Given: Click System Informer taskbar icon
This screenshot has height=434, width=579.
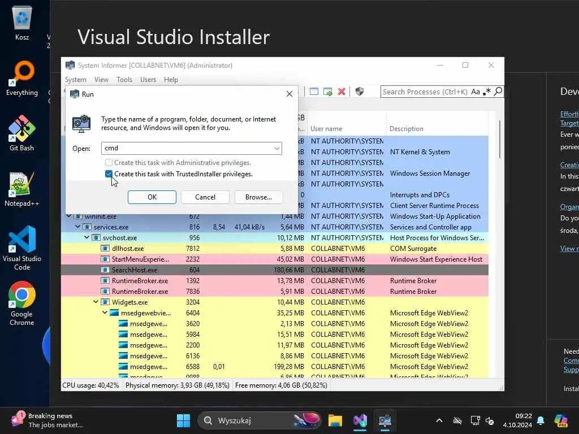Looking at the screenshot, I should [384, 420].
